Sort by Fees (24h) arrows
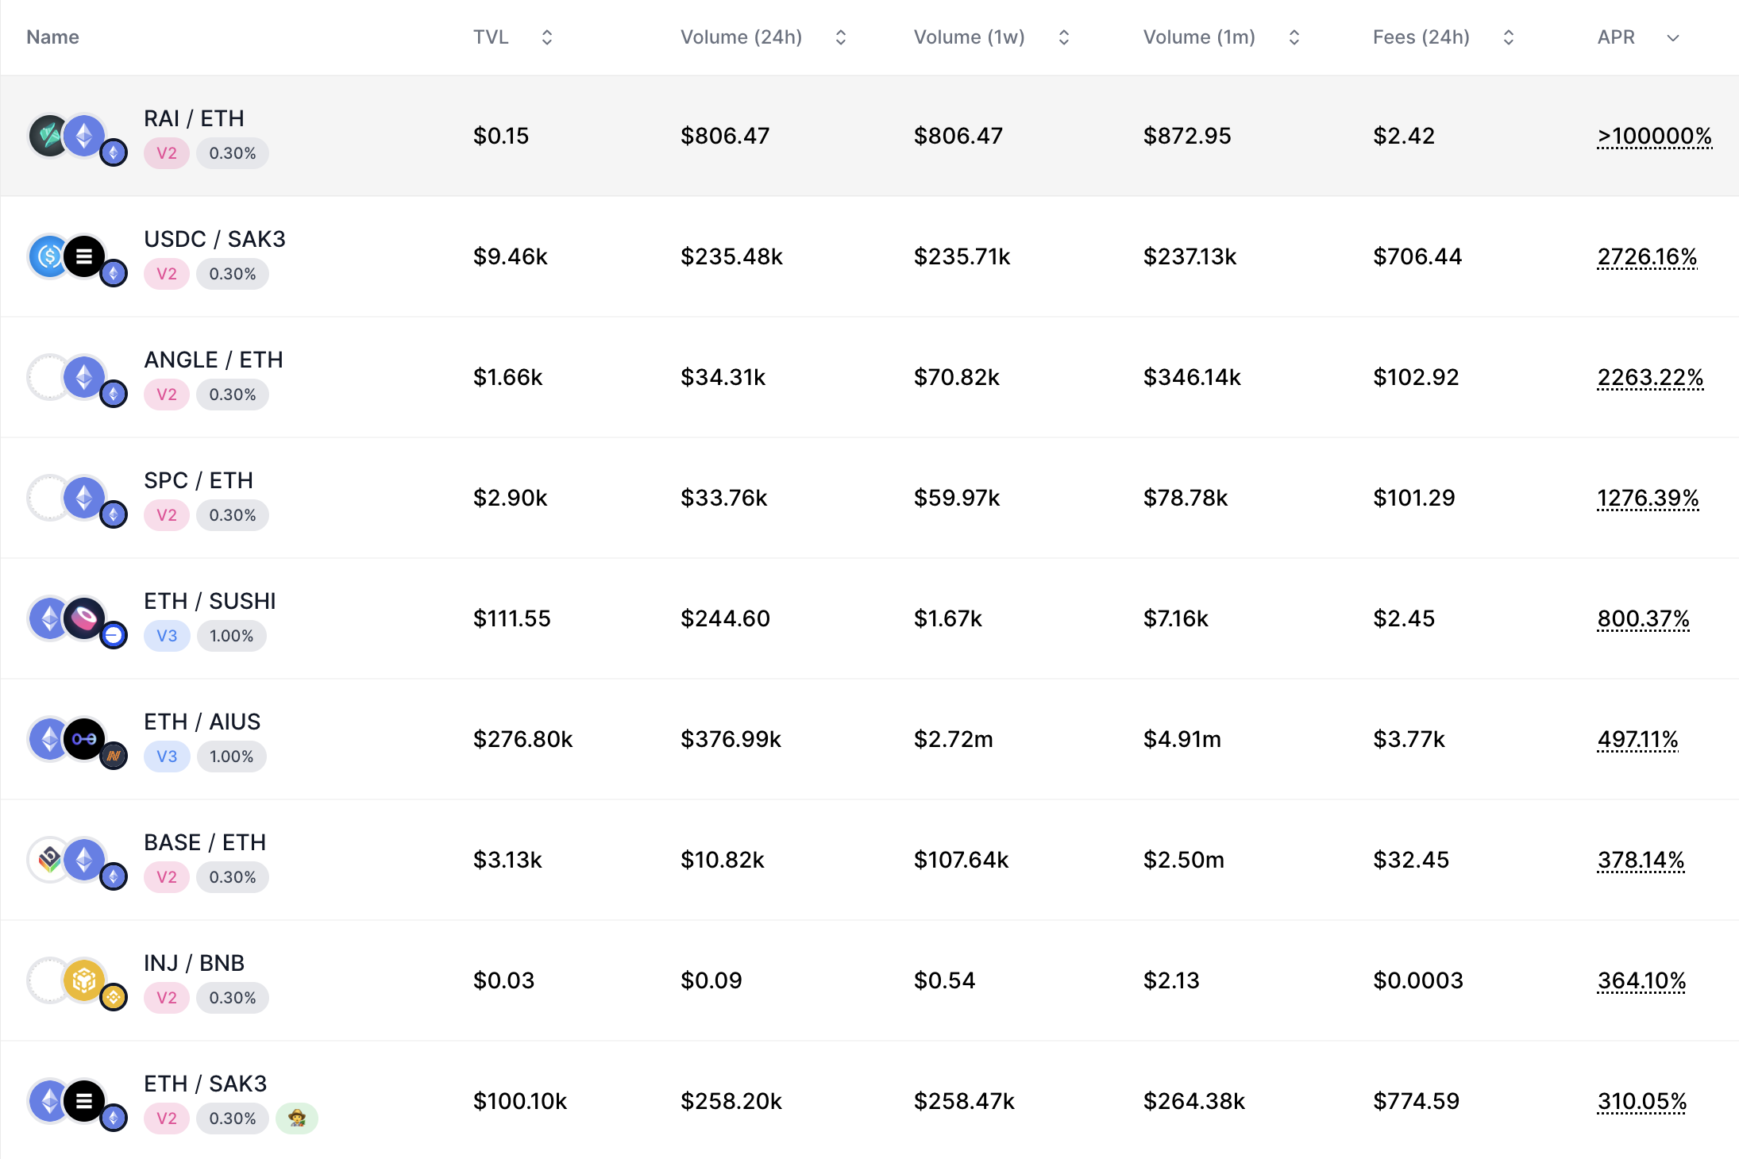 pos(1509,37)
